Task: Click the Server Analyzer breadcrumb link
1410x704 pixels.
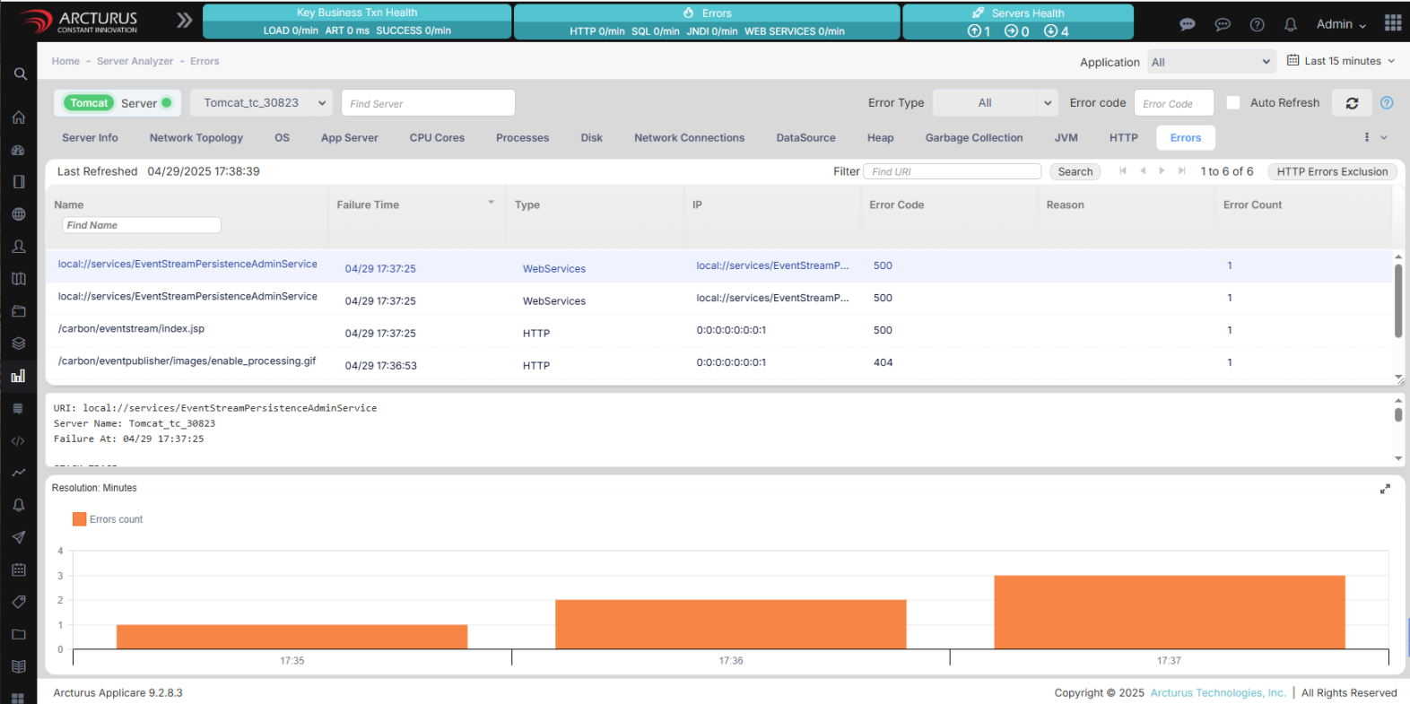Action: coord(135,61)
